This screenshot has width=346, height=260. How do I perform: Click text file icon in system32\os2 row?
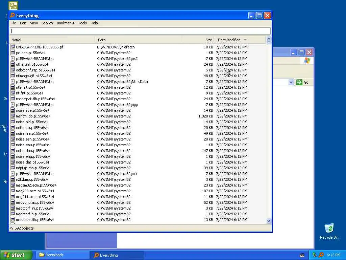pyautogui.click(x=13, y=58)
